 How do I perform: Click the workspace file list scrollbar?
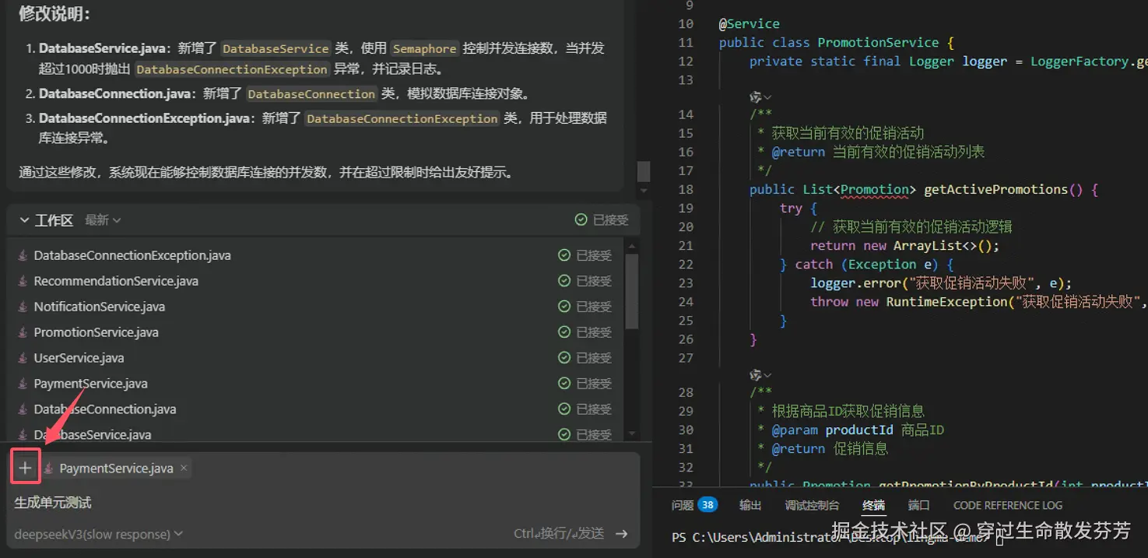tap(632, 292)
